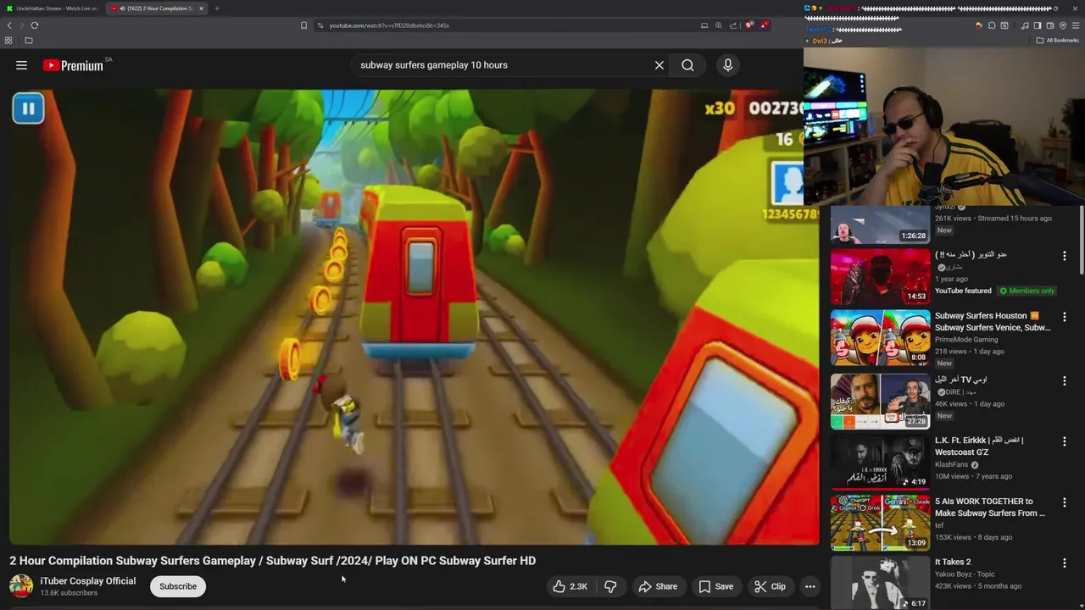Screen dimensions: 1085x610
Task: Open the extensions puzzle icon
Action: pos(992,25)
